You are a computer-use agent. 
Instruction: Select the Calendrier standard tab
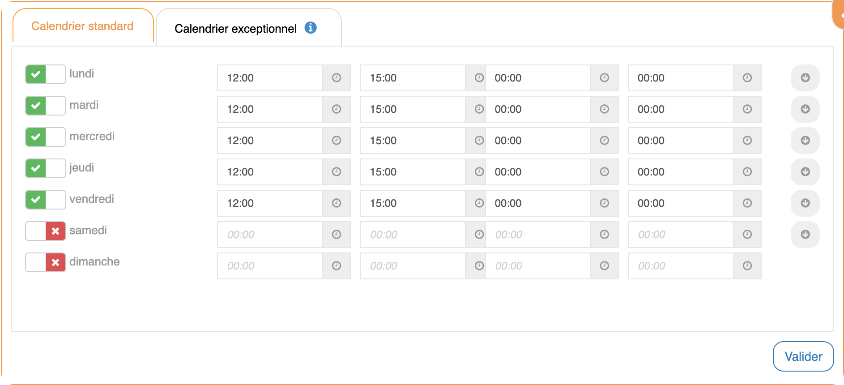82,26
